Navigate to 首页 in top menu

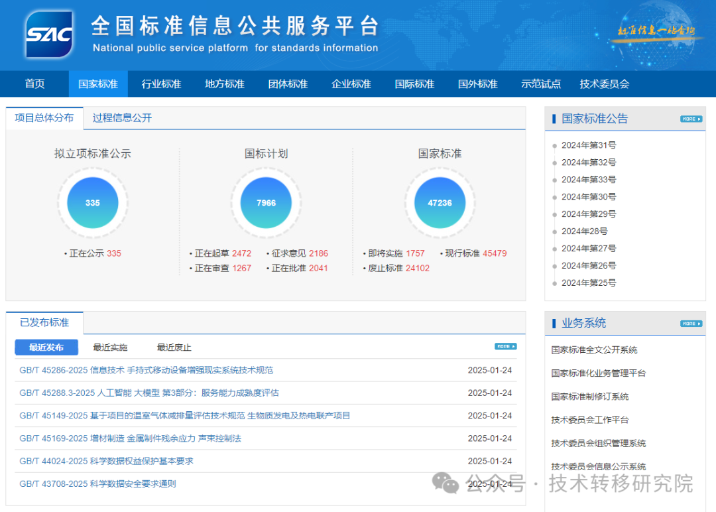34,84
